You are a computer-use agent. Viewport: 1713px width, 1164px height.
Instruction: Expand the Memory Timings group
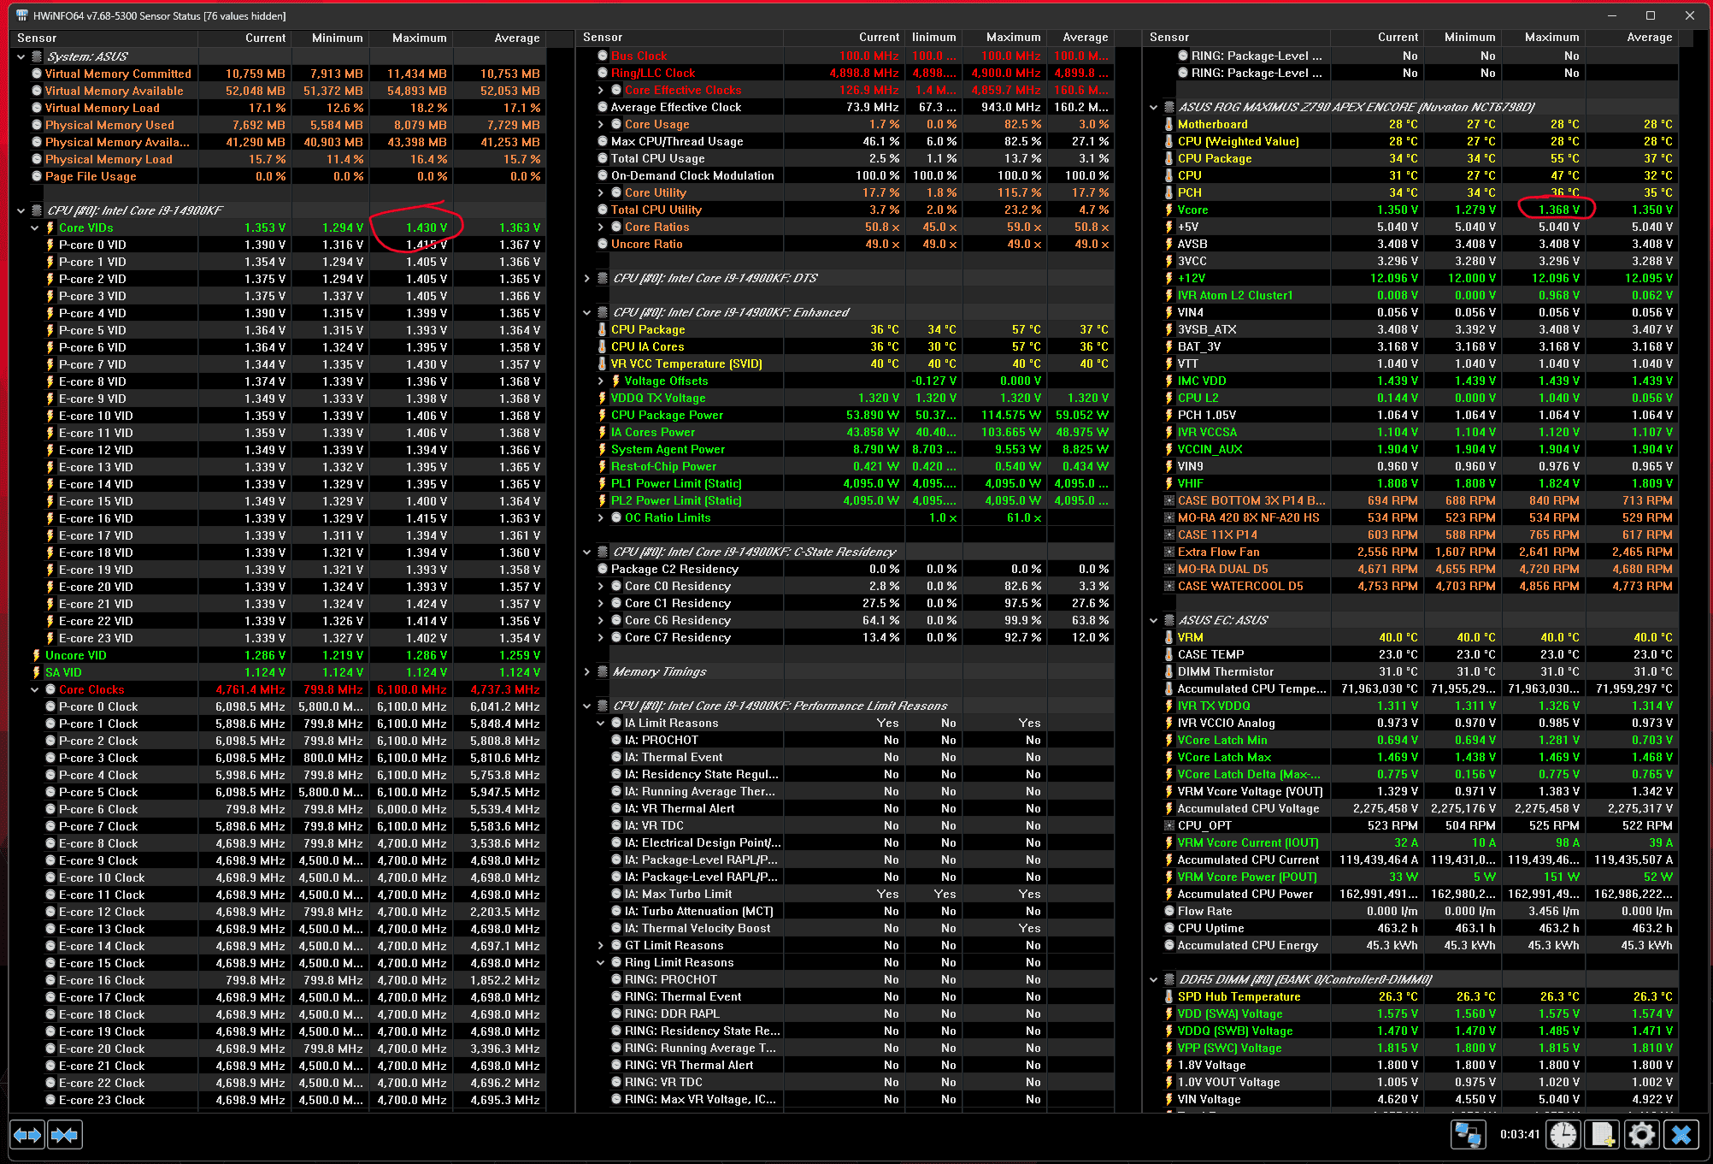click(x=586, y=671)
